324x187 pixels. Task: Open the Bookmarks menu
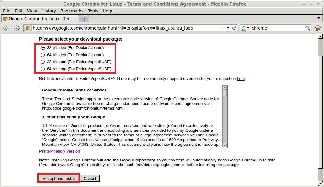[72, 11]
